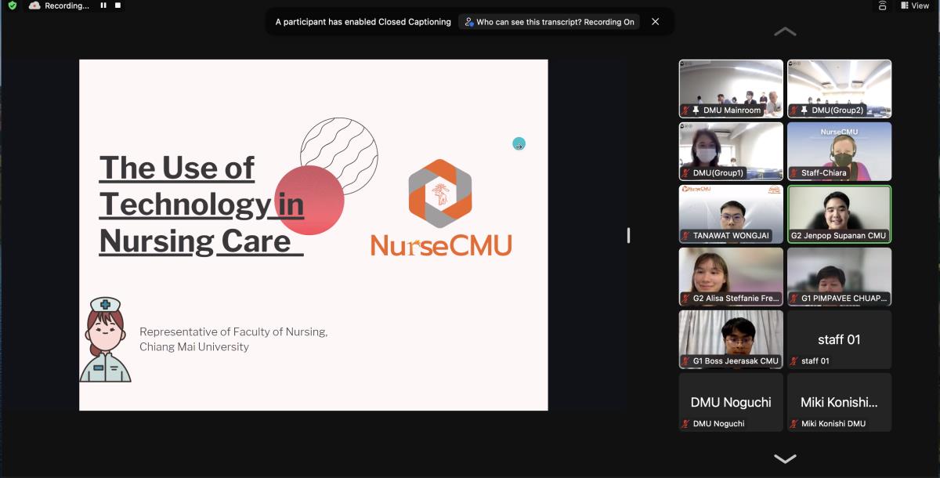Click the icon left of View
The image size is (940, 478).
pos(883,5)
